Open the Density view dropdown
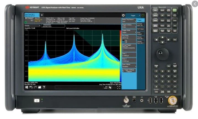This screenshot has height=119, width=198. click(x=32, y=26)
